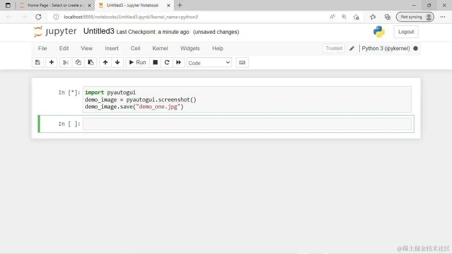The image size is (452, 254).
Task: Paste a cell using the paste icon
Action: (91, 62)
